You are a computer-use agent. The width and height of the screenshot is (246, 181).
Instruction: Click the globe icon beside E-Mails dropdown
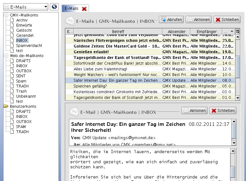click(x=54, y=7)
